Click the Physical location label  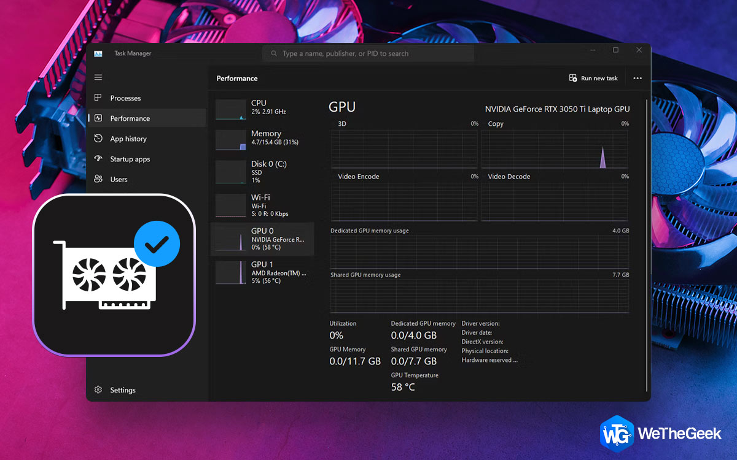coord(485,351)
